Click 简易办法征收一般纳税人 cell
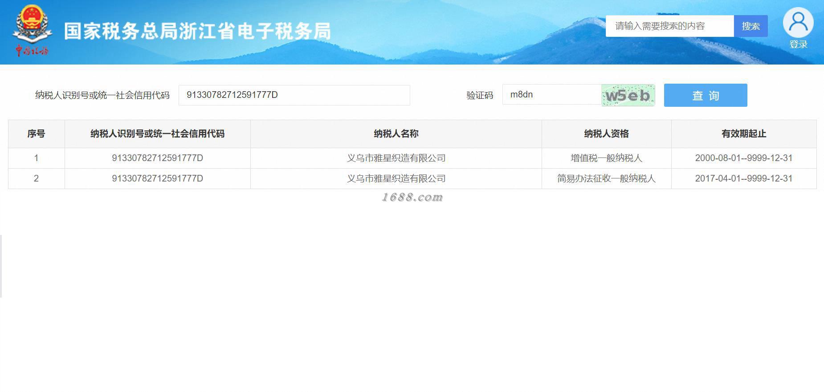The height and width of the screenshot is (392, 824). click(606, 178)
